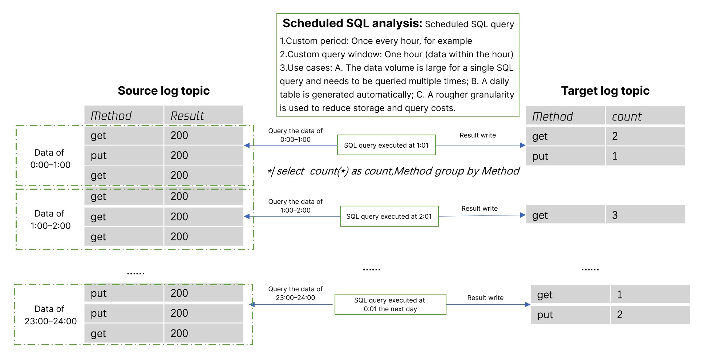The width and height of the screenshot is (704, 362).
Task: Click the 'Scheduled SQL analysis' title
Action: 352,23
